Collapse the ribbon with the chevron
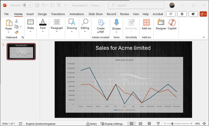 pos(204,37)
